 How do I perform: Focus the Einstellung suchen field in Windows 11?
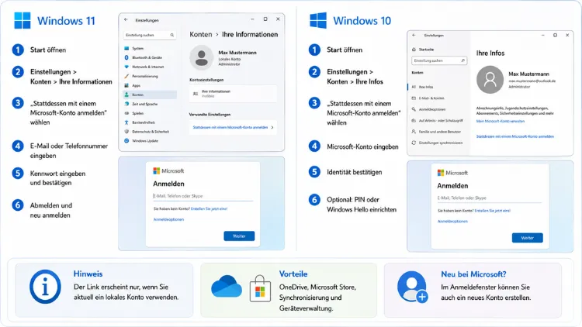pyautogui.click(x=150, y=35)
